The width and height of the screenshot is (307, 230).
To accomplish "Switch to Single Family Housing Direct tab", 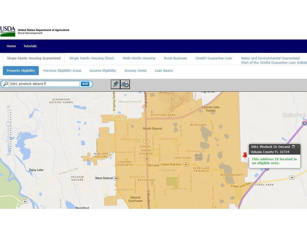I will 91,58.
